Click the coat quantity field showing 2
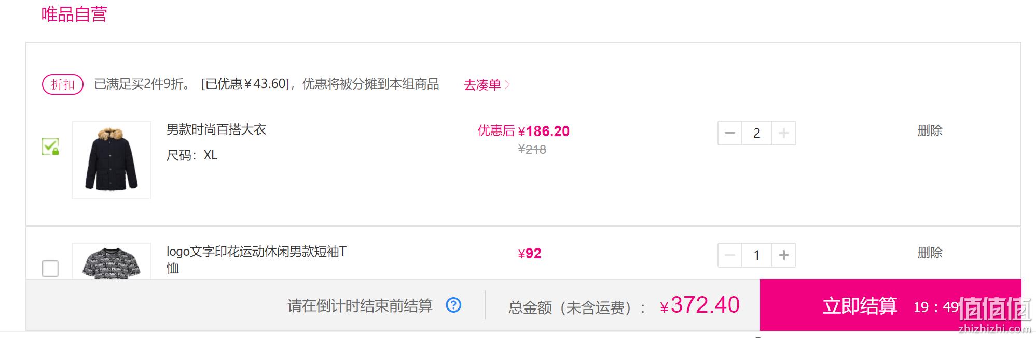Viewport: 1036px width, 338px height. [757, 133]
